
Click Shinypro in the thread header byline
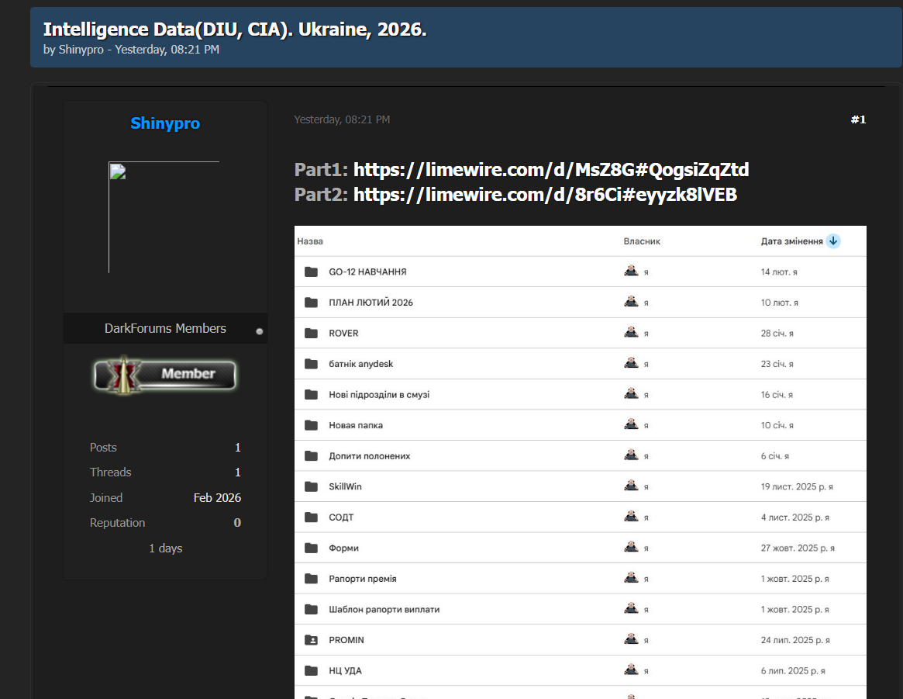tap(81, 50)
